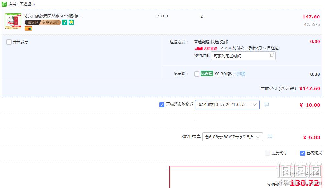Click the 88VIP 专享9.5折 badge
The image size is (325, 188).
tap(43, 22)
